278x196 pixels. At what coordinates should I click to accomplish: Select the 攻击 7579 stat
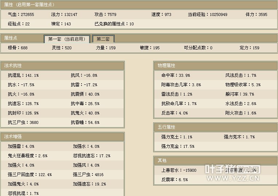105,14
